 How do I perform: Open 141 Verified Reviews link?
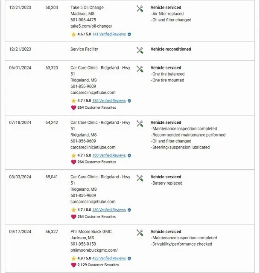109,35
